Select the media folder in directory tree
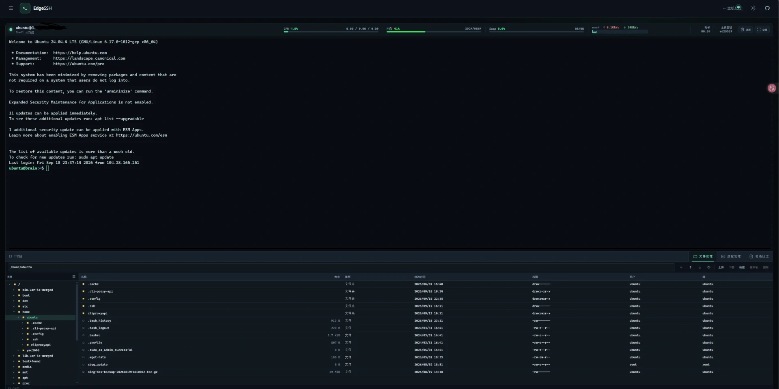779x389 pixels. [27, 367]
